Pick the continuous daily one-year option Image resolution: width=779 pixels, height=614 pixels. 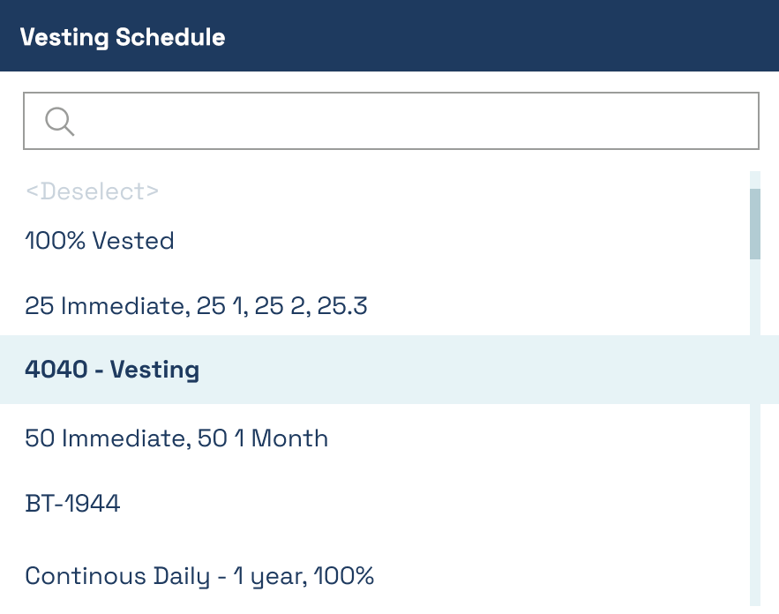click(199, 576)
